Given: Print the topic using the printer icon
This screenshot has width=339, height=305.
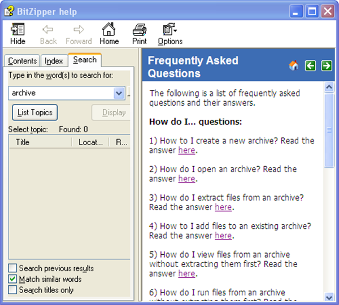Looking at the screenshot, I should coord(140,34).
